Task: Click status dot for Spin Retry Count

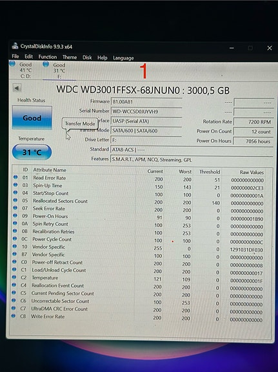Action: click(x=15, y=223)
